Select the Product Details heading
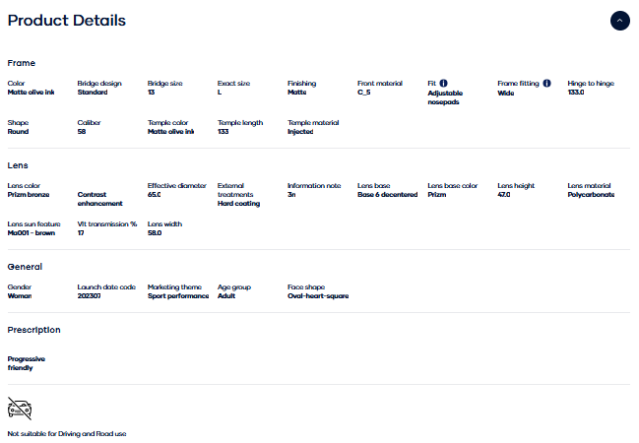Viewport: 639px width, 443px height. (67, 21)
